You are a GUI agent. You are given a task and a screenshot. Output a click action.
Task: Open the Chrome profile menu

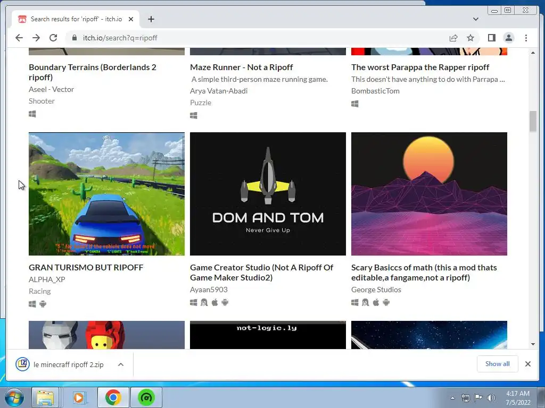(508, 38)
